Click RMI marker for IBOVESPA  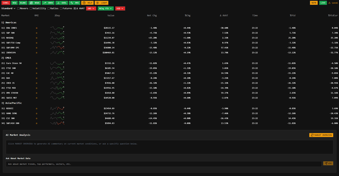(x=36, y=53)
